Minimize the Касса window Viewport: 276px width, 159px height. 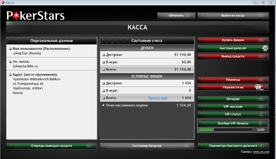pyautogui.click(x=255, y=3)
